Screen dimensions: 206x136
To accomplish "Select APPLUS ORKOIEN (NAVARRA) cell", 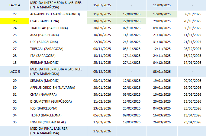I will coord(58,88).
